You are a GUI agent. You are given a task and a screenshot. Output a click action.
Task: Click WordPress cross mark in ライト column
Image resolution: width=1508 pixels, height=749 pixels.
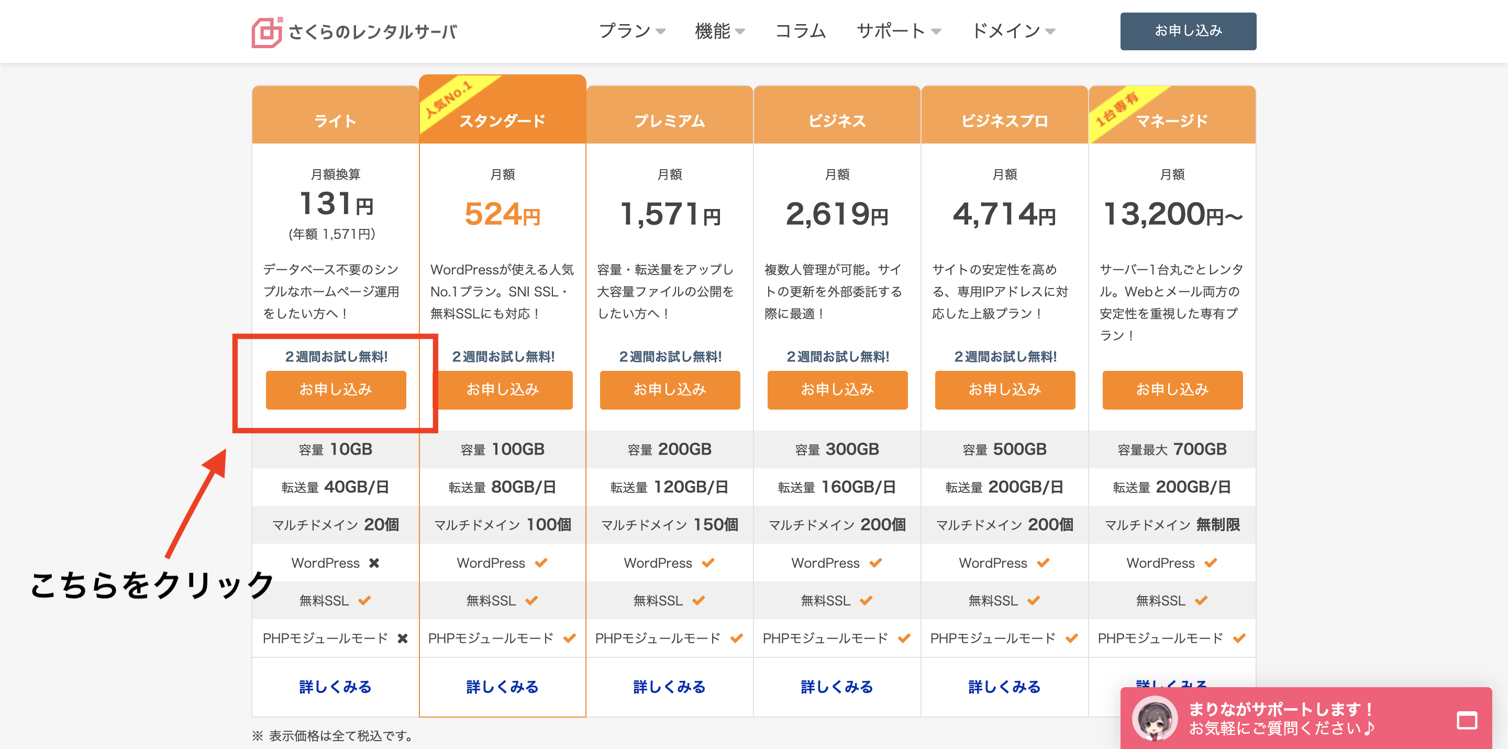click(374, 563)
